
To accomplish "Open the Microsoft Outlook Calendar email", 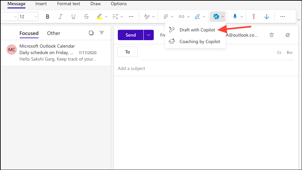I will point(56,53).
